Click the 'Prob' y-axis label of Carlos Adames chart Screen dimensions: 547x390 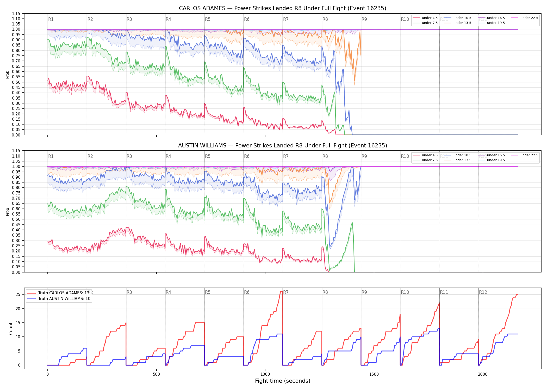pyautogui.click(x=8, y=75)
